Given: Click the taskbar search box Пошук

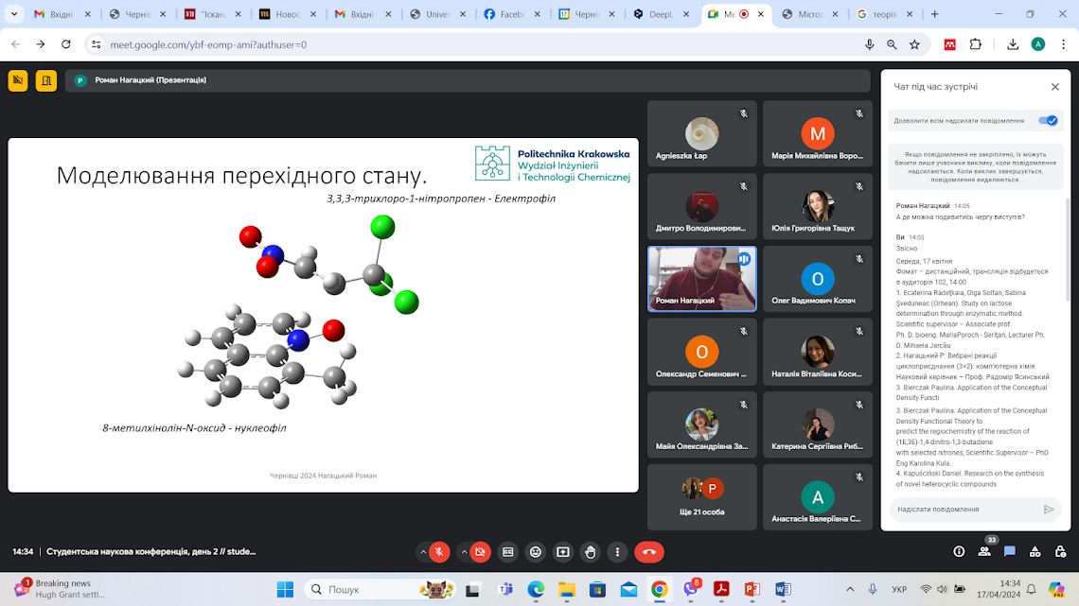Looking at the screenshot, I should 379,590.
